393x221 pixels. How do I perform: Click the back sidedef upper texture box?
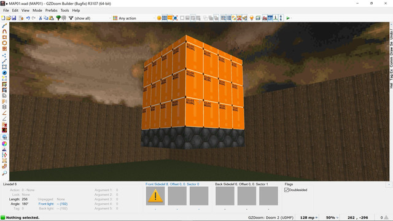coord(225,196)
